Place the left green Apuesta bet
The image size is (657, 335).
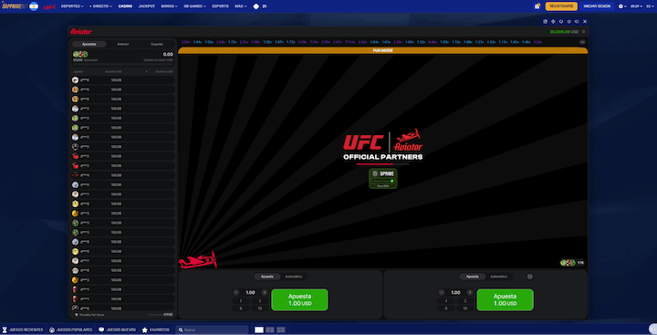point(299,299)
